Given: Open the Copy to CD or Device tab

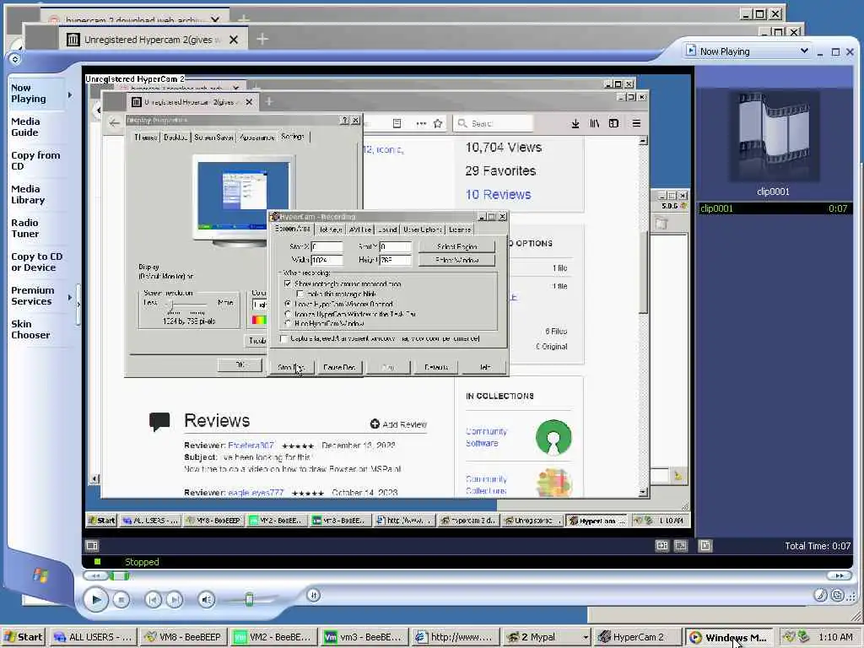Looking at the screenshot, I should coord(36,262).
